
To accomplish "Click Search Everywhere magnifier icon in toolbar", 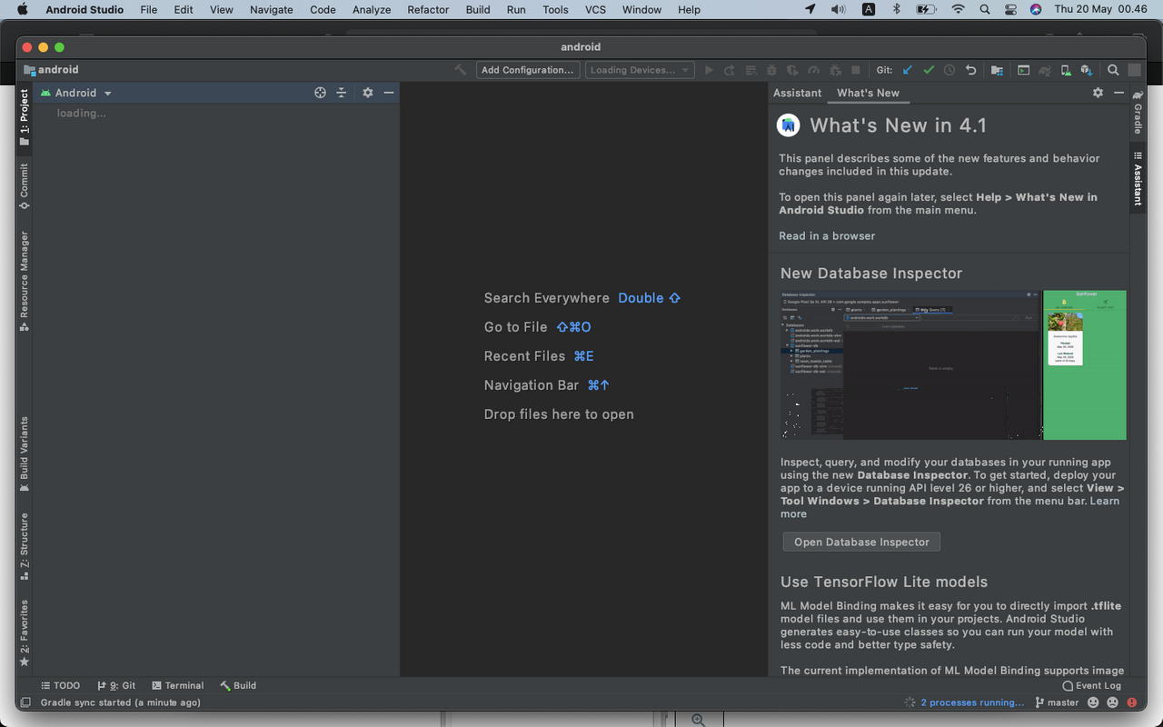I will (1113, 70).
